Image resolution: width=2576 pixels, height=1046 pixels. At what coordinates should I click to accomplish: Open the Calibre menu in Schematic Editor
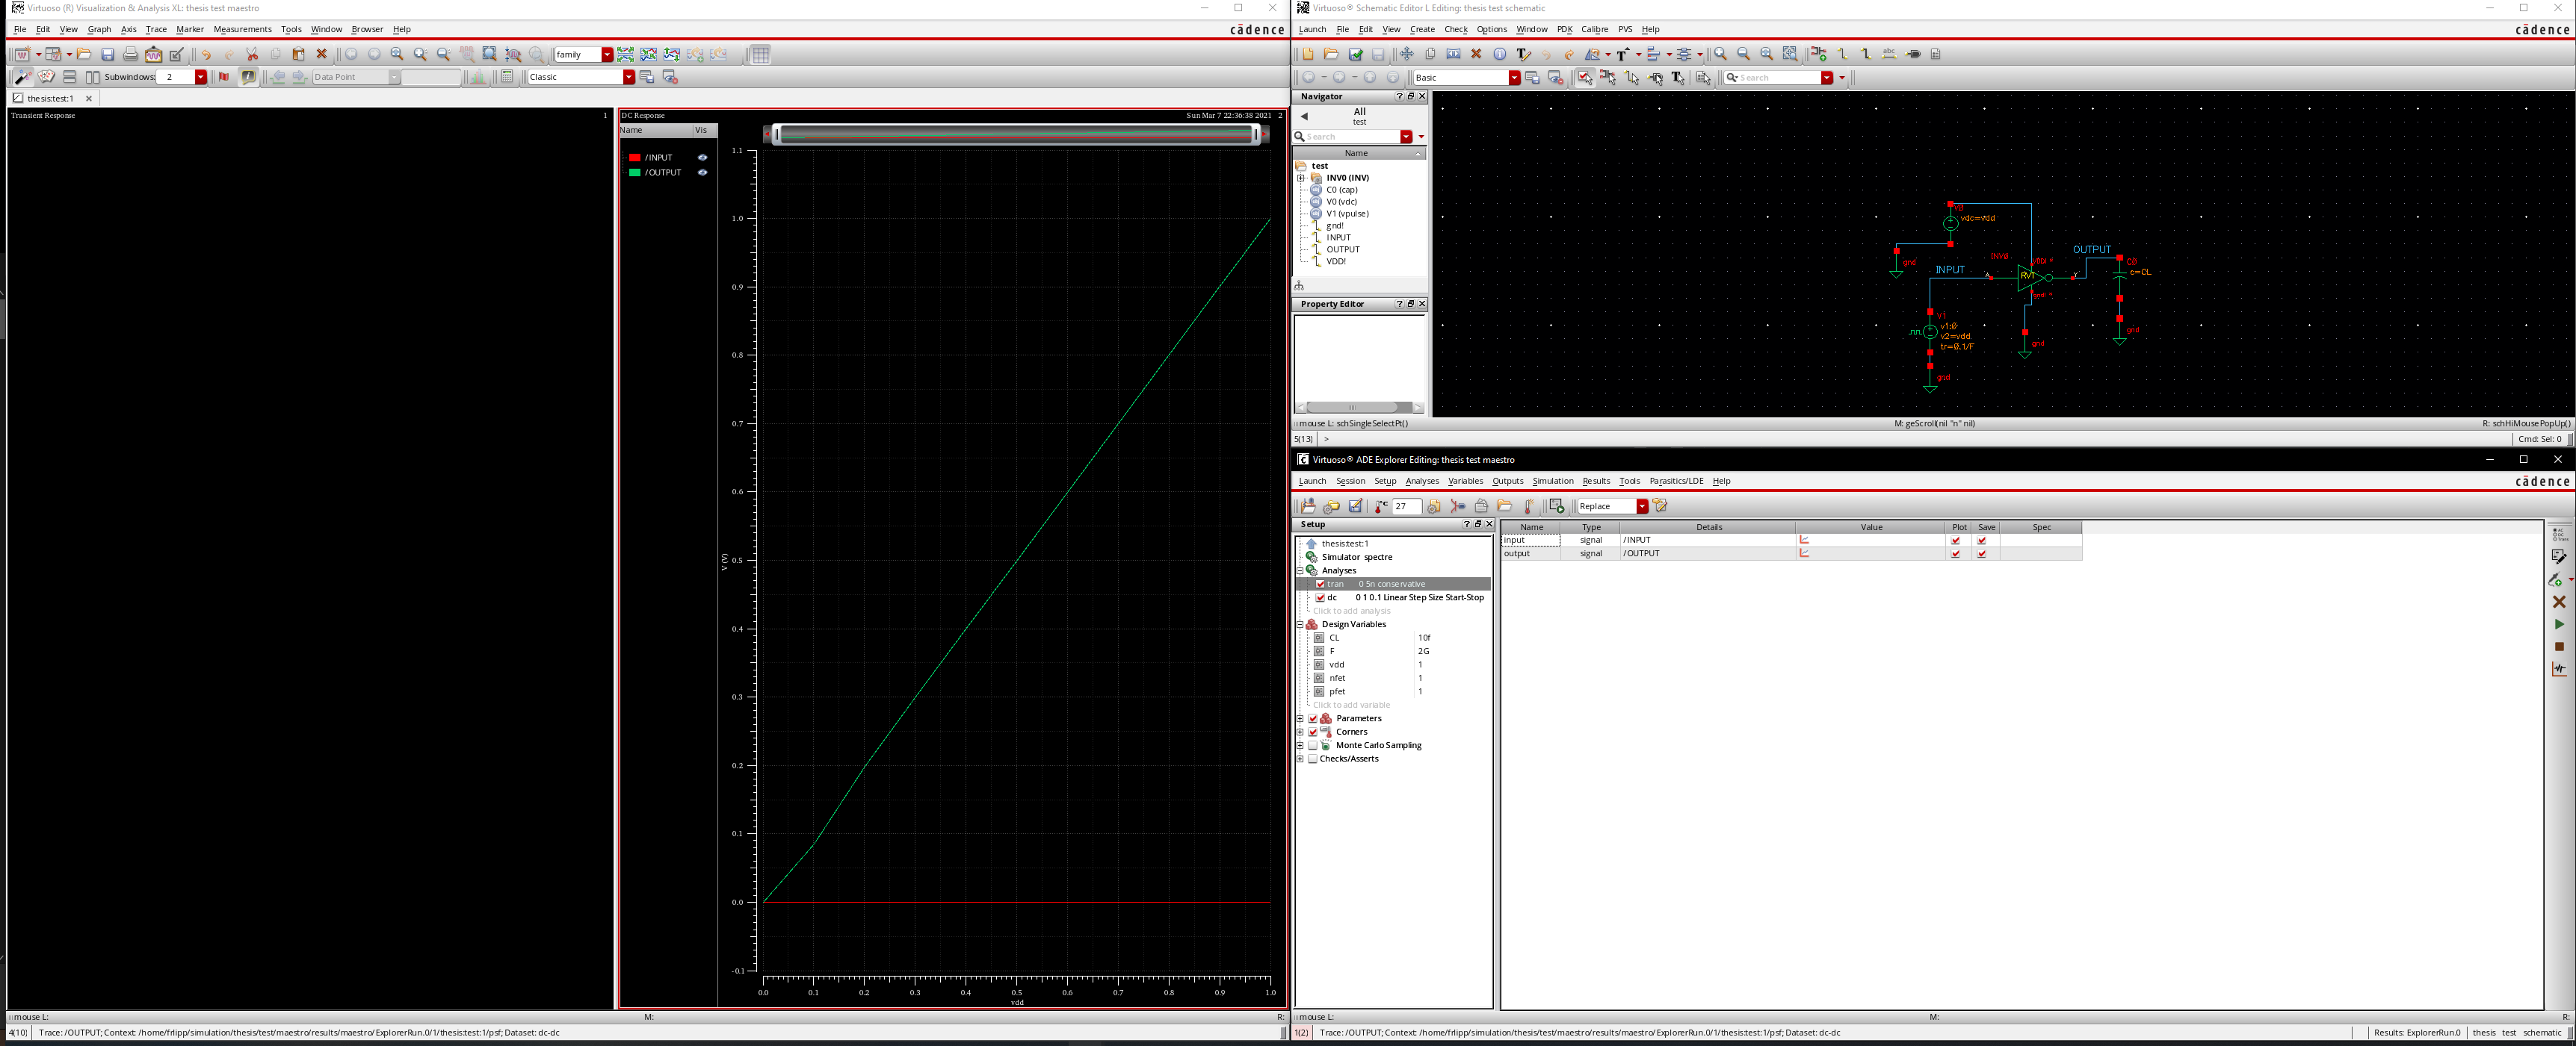pos(1594,30)
